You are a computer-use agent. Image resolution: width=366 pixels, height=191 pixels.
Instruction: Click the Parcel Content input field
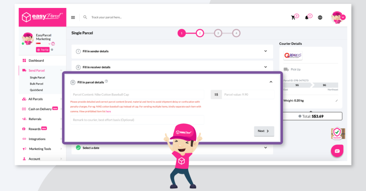point(137,95)
